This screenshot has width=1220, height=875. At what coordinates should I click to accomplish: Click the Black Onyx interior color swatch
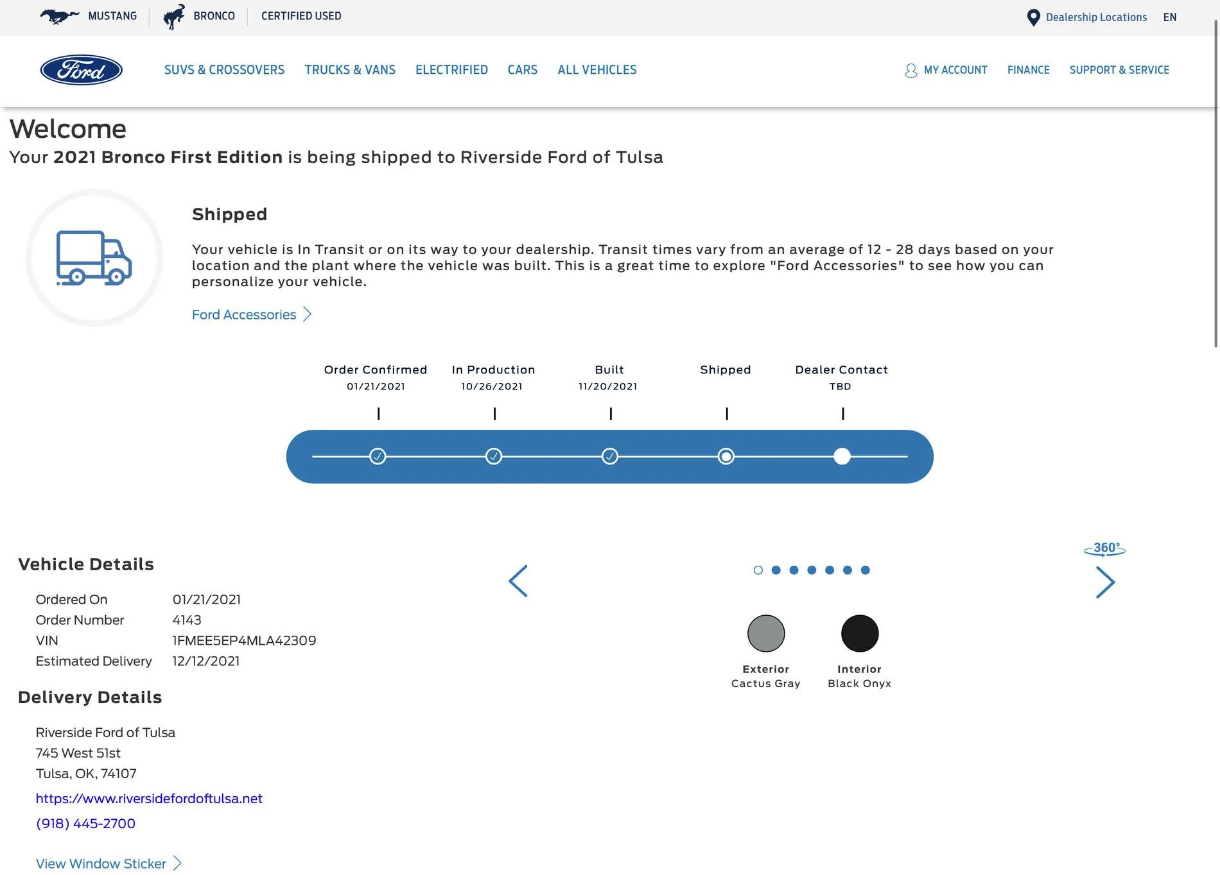[860, 633]
